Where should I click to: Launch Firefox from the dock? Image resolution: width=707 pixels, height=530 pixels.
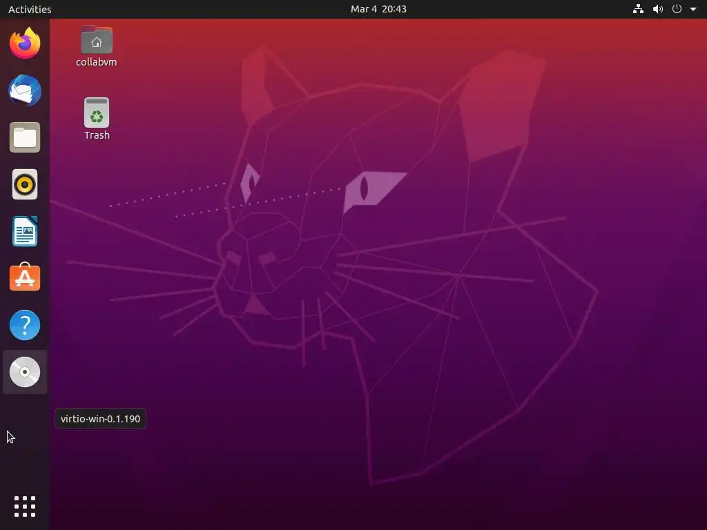(25, 43)
